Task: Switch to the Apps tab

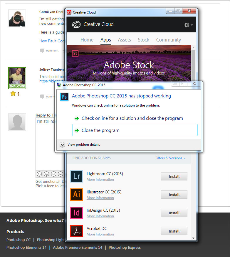Action: click(x=106, y=40)
